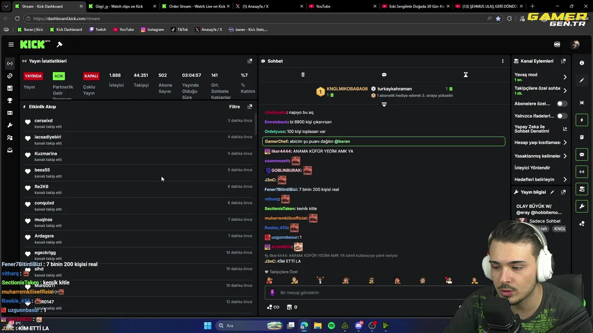Click the profile avatar in the top right

(x=575, y=44)
